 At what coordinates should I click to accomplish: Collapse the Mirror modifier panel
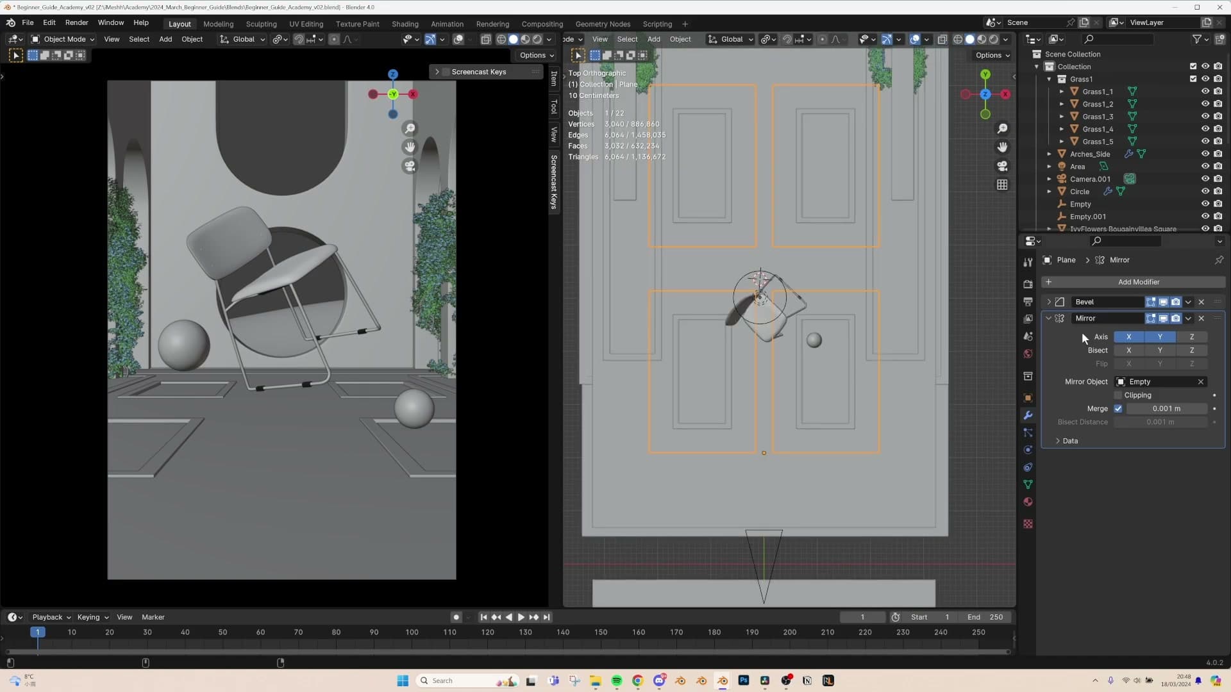point(1049,318)
